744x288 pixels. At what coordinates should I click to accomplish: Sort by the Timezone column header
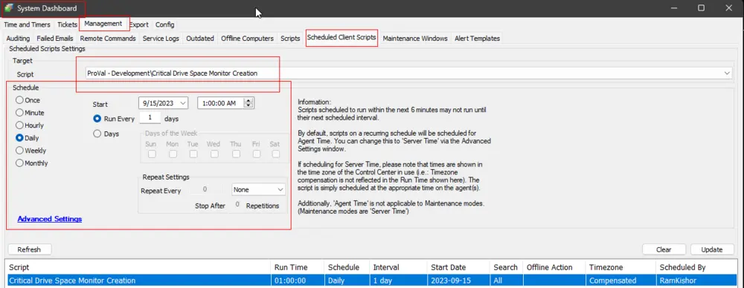(x=620, y=267)
